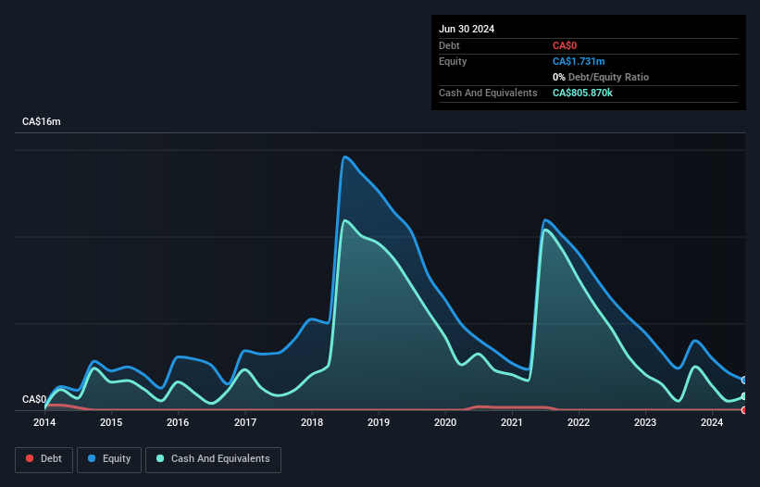Click the teal Cash endpoint marker
This screenshot has width=760, height=487.
[x=743, y=396]
